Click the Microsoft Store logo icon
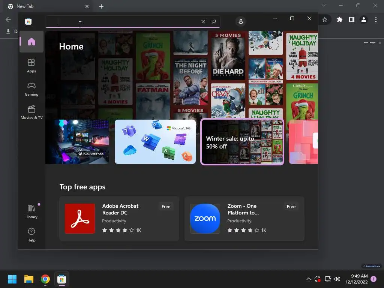 (x=28, y=21)
